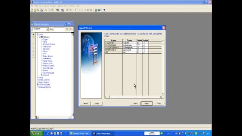Click the Find Next icon in Object Navigator
242x136 pixels.
(x=67, y=29)
